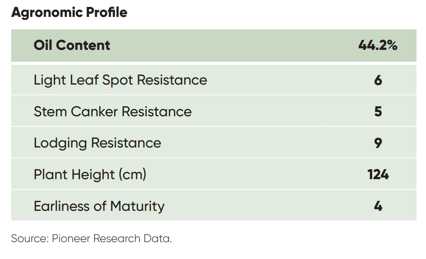Click the "Source:" label below the table
This screenshot has width=426, height=259.
(x=30, y=239)
